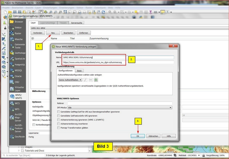The width and height of the screenshot is (229, 159).
Task: Select the DB2 data source
Action: (x=17, y=82)
